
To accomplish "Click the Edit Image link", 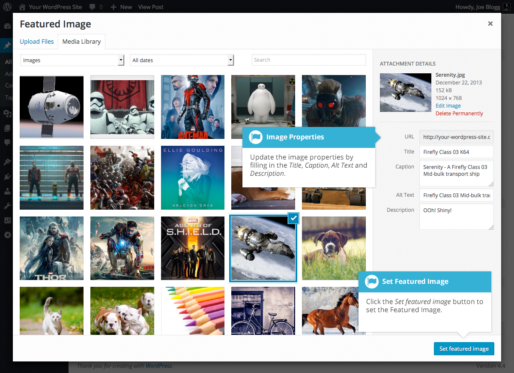I will click(448, 105).
